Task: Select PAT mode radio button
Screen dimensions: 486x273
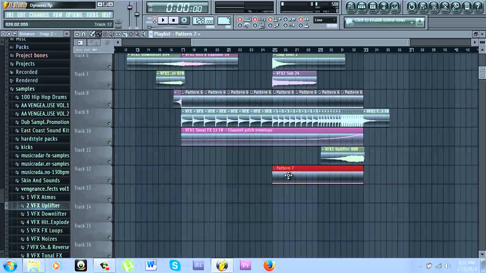Action: (155, 18)
